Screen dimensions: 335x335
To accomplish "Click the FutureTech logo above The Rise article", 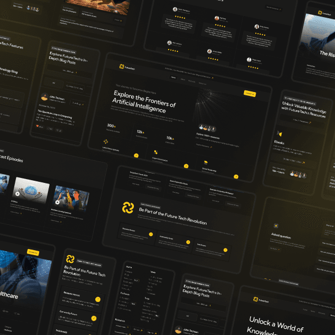I will (320, 12).
